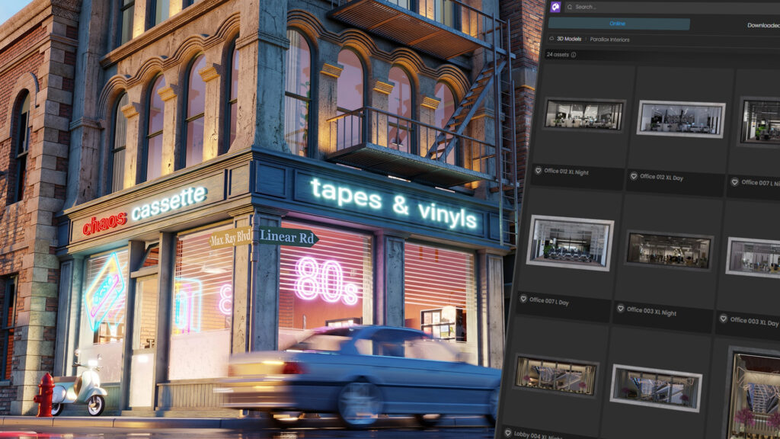Click heart icon beside Office 003 XL Day
The height and width of the screenshot is (439, 780).
point(724,319)
